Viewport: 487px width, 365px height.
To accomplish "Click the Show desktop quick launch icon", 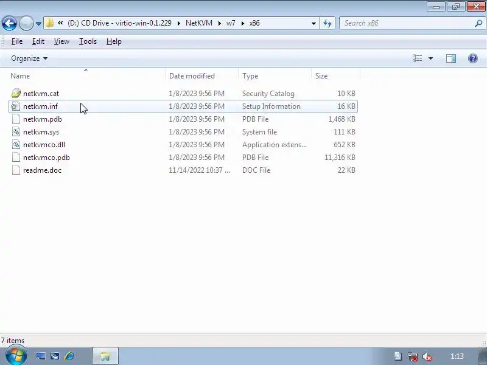I will 41,356.
